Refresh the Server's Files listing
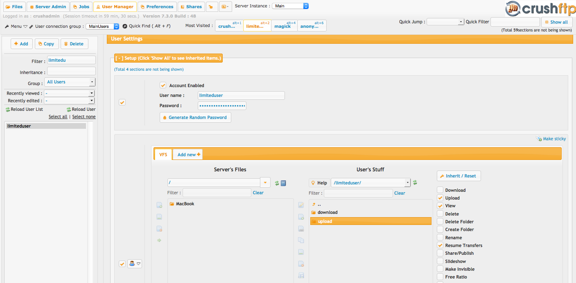The height and width of the screenshot is (283, 576). point(277,183)
